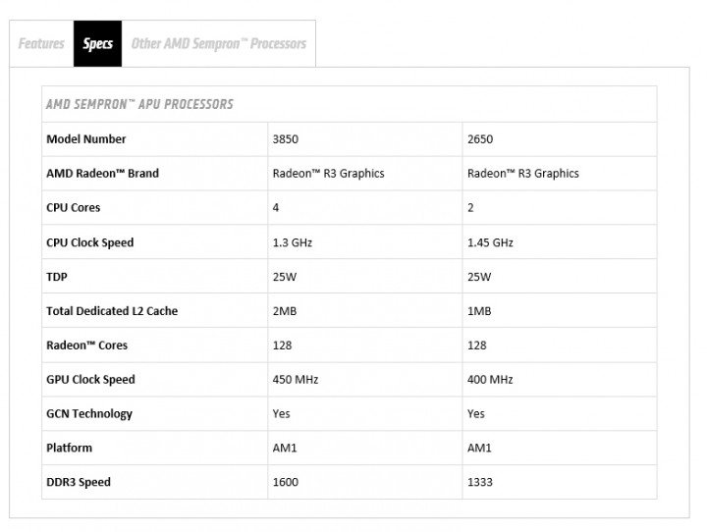Click Total Dedicated L2 Cache label
Screen dimensions: 707x532
click(112, 311)
